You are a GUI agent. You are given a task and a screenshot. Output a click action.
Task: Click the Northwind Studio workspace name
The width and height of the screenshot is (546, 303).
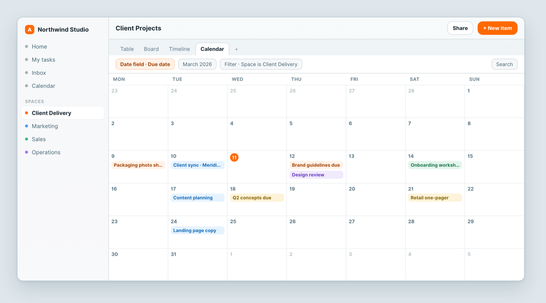coord(63,30)
